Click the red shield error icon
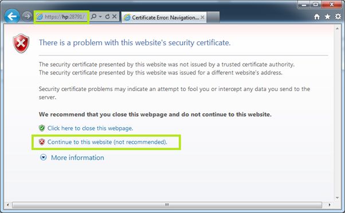Viewport: 345px width, 213px height. pyautogui.click(x=21, y=44)
